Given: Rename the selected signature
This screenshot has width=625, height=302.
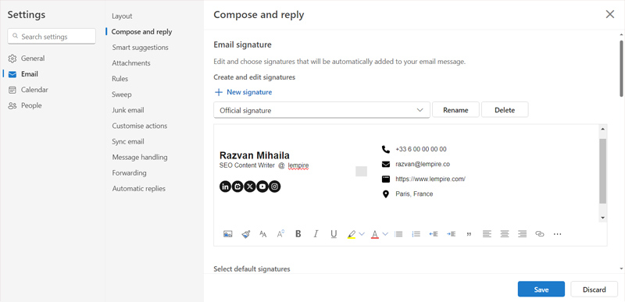Looking at the screenshot, I should pos(455,110).
